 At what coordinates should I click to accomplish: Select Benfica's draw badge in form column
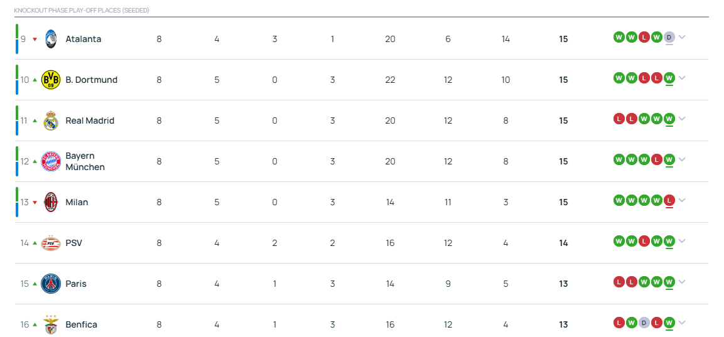pos(644,323)
